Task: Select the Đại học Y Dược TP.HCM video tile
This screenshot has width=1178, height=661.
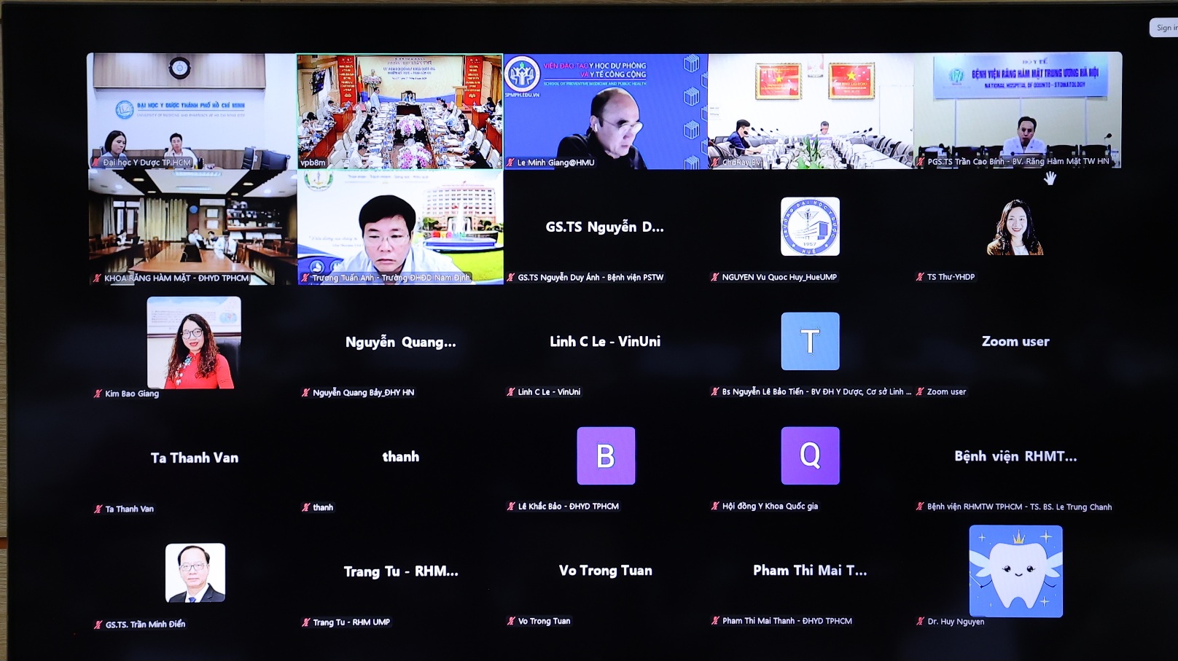Action: pos(192,111)
